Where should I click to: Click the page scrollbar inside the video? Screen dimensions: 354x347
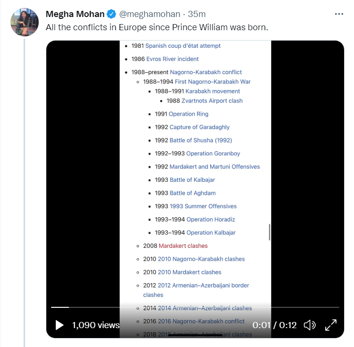pos(269,232)
